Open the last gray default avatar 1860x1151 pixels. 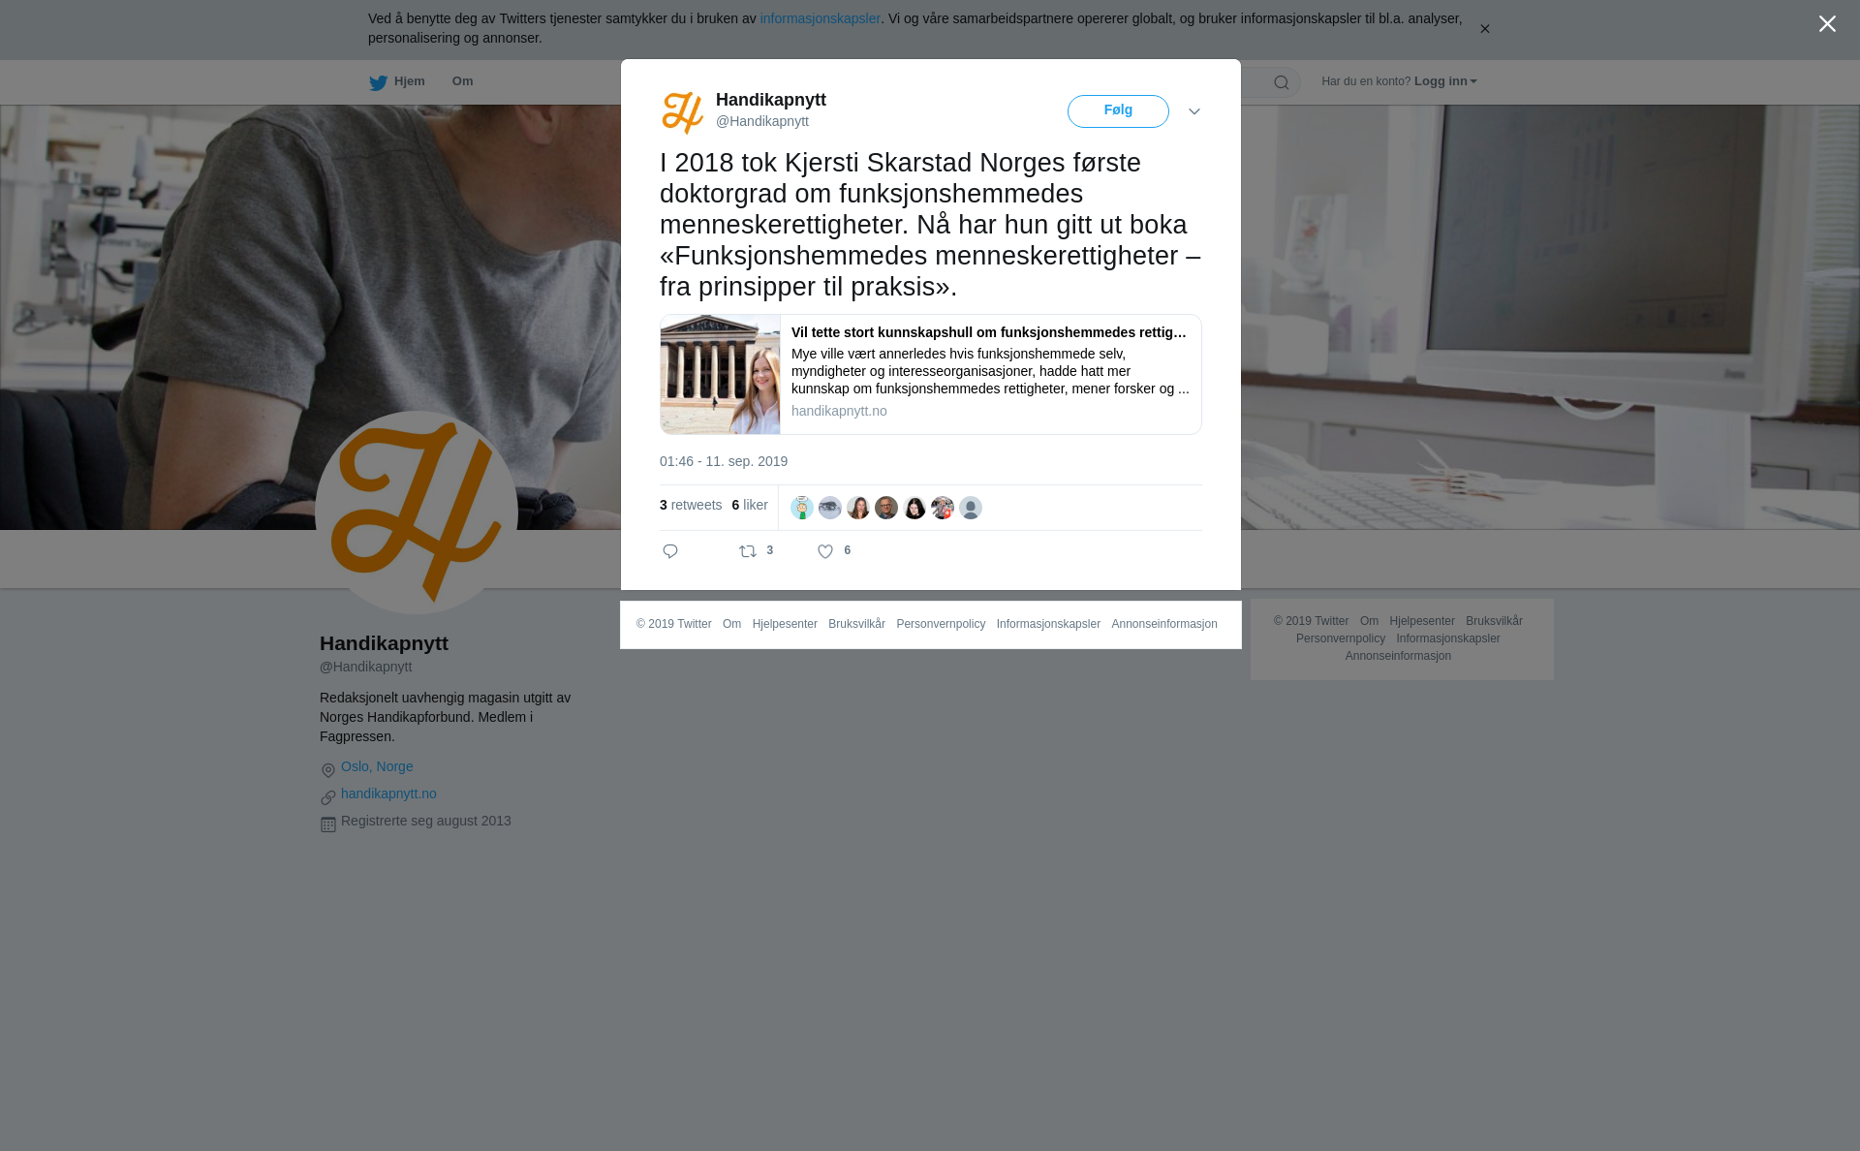(x=971, y=508)
